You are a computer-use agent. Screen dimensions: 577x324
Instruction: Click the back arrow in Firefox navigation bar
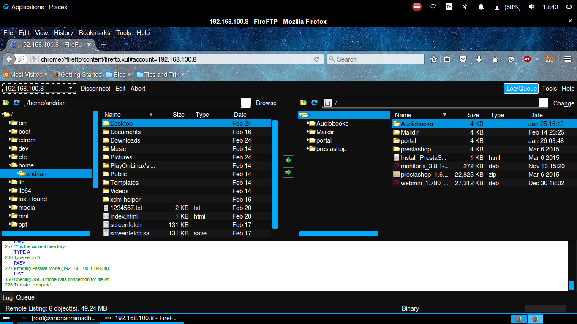[8, 59]
